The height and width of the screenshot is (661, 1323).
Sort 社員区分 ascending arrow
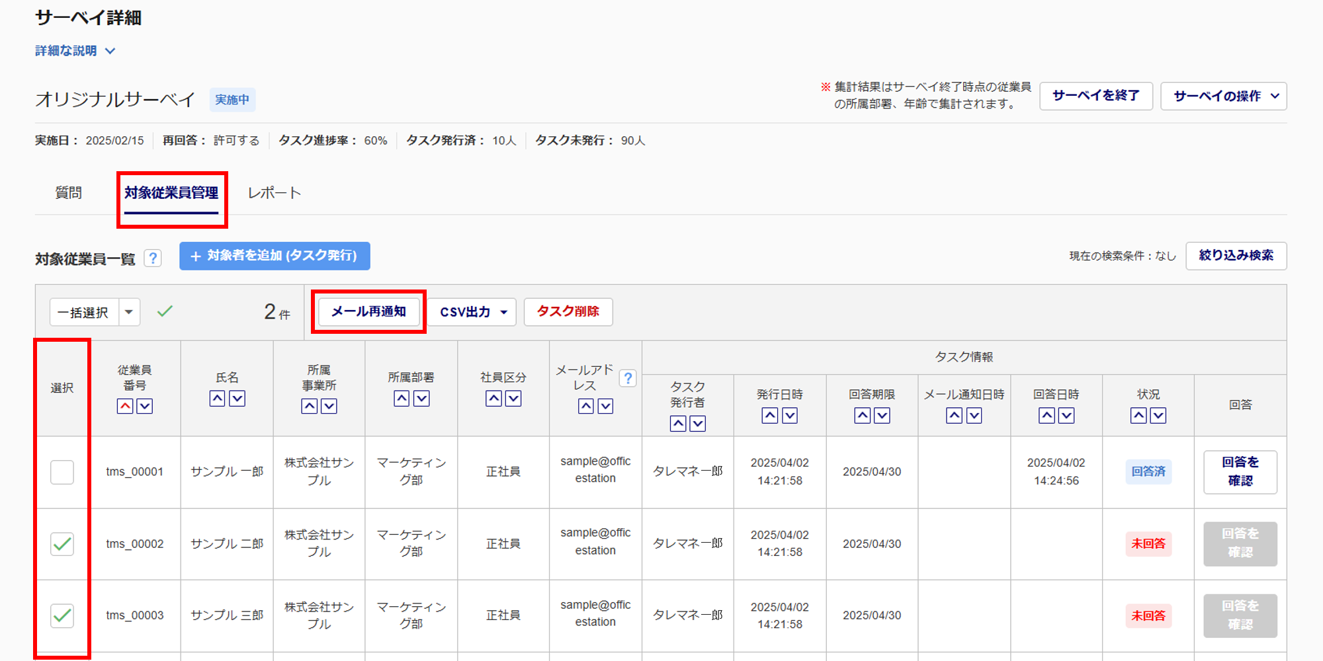pyautogui.click(x=493, y=398)
